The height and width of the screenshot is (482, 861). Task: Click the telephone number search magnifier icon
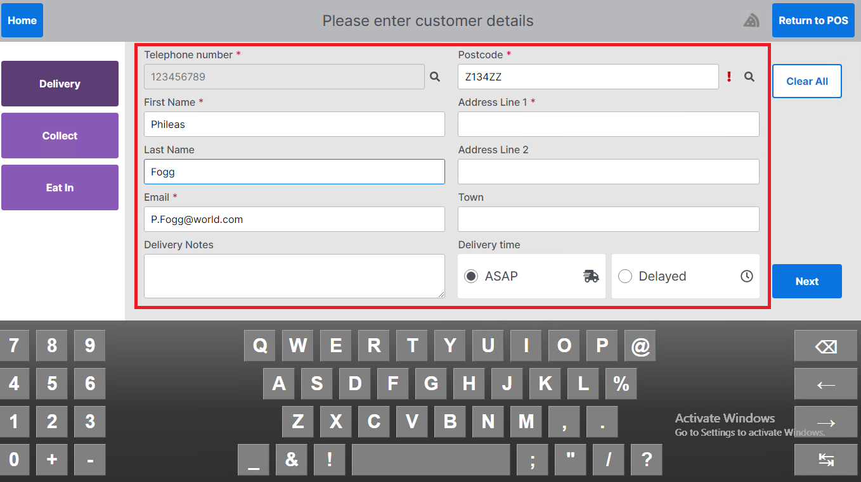point(435,77)
